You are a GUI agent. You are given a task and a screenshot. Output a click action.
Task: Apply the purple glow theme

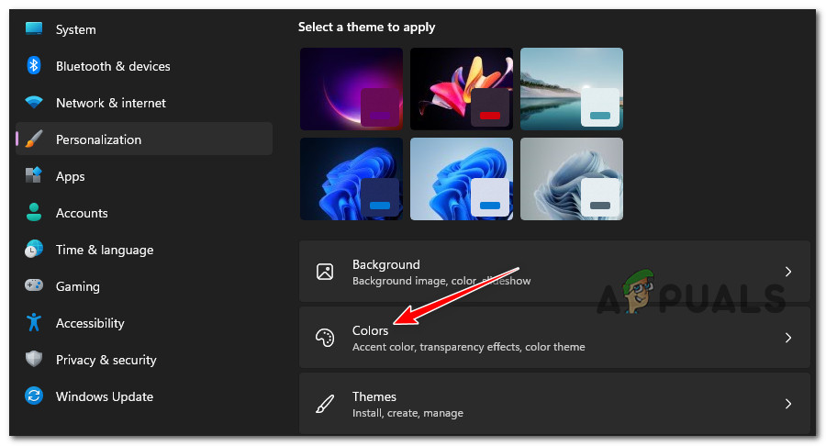[x=352, y=89]
